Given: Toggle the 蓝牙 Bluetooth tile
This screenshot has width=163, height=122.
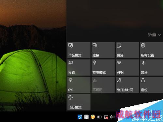Looking at the screenshot, I should 152,68.
